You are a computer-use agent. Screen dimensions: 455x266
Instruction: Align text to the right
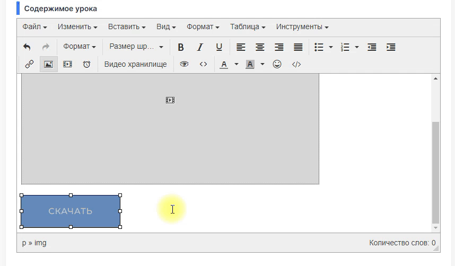coord(279,47)
